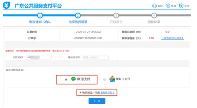Image resolution: width=197 pixels, height=108 pixels.
Task: Click the 身份证号码 input field
Action: tap(96, 58)
